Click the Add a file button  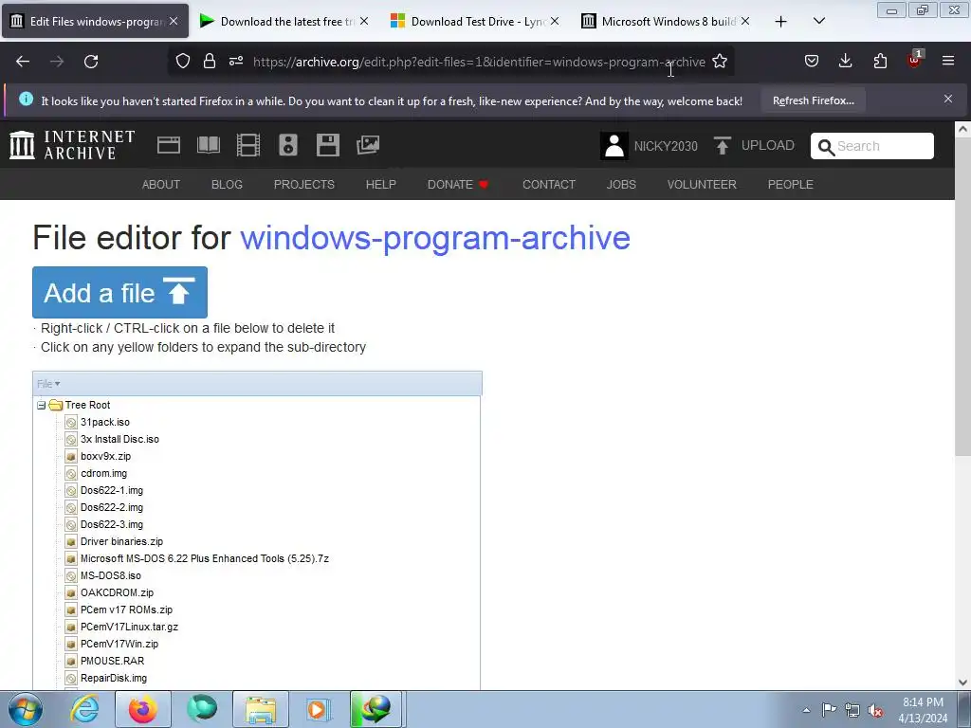coord(119,292)
